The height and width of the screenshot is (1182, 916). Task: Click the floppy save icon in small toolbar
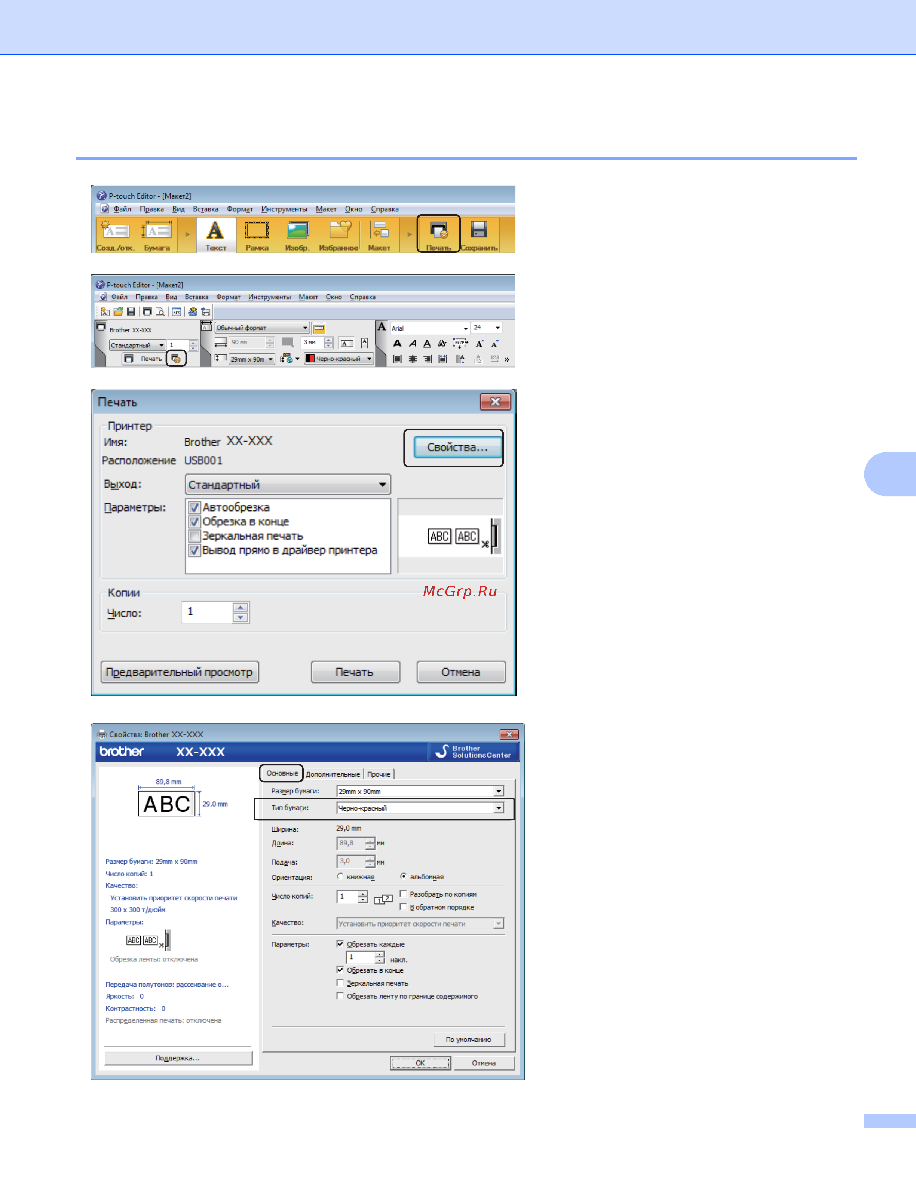(131, 312)
